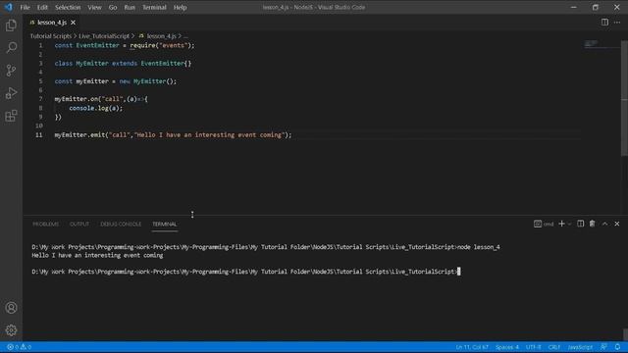628x353 pixels.
Task: Select the Terminal panel tab
Action: 164,225
